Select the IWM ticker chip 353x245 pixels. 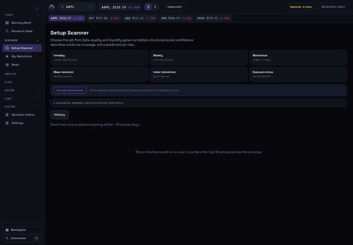click(x=176, y=18)
